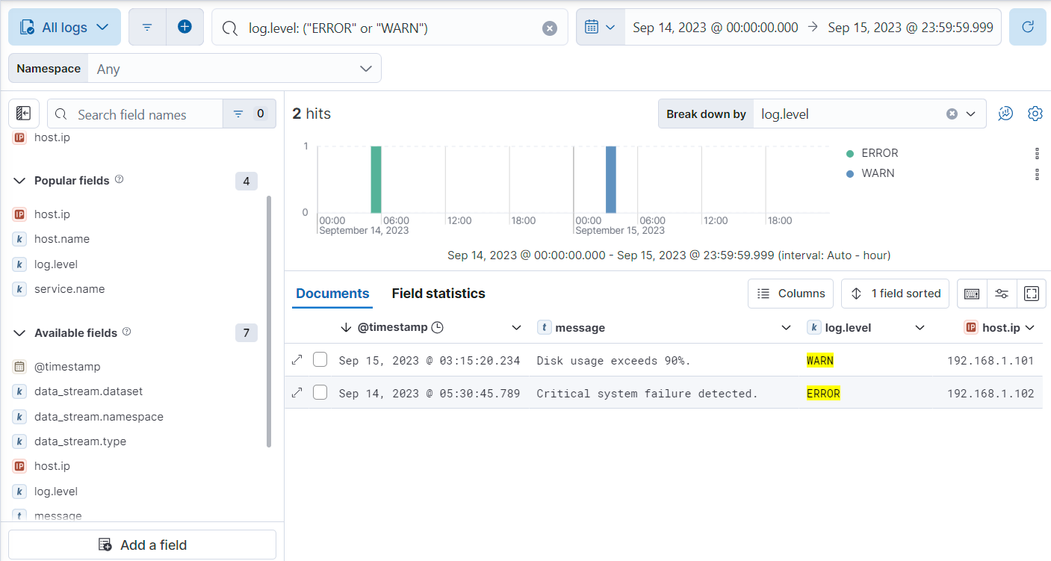Screen dimensions: 1051x561
Task: Open the filter options icon
Action: tap(147, 28)
